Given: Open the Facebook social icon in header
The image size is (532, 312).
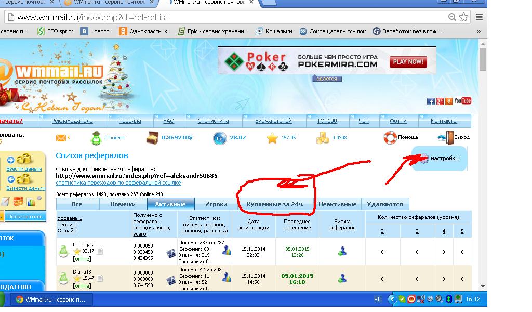Looking at the screenshot, I should [430, 101].
